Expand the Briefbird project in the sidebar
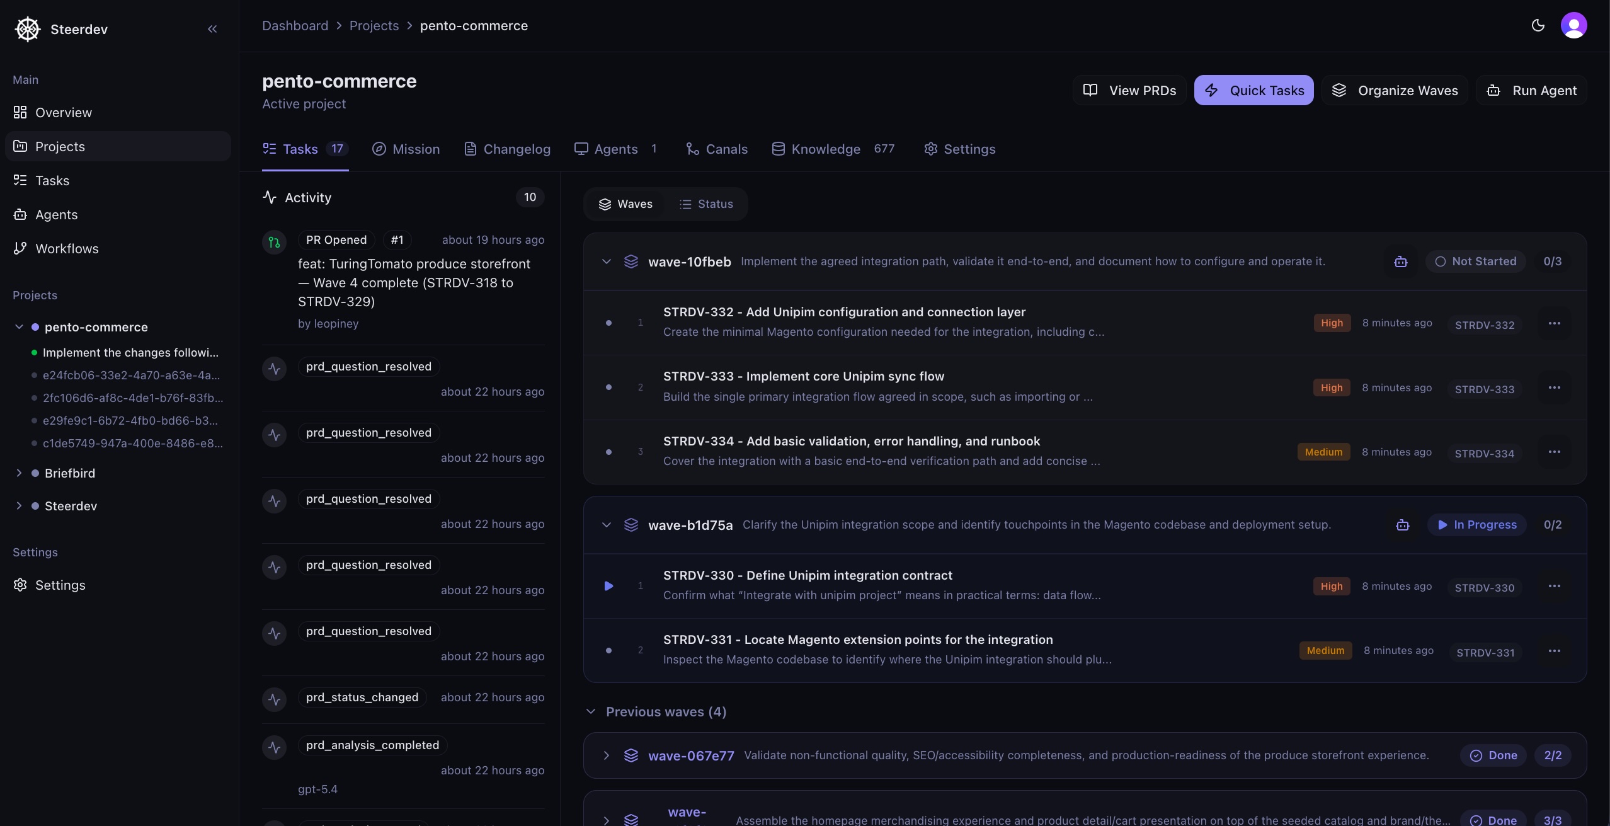1610x826 pixels. tap(18, 473)
